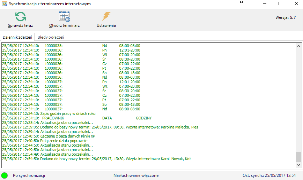The height and width of the screenshot is (180, 303).
Task: Select line Zapis godzin pracy w dniach roku
Action: (x=49, y=114)
